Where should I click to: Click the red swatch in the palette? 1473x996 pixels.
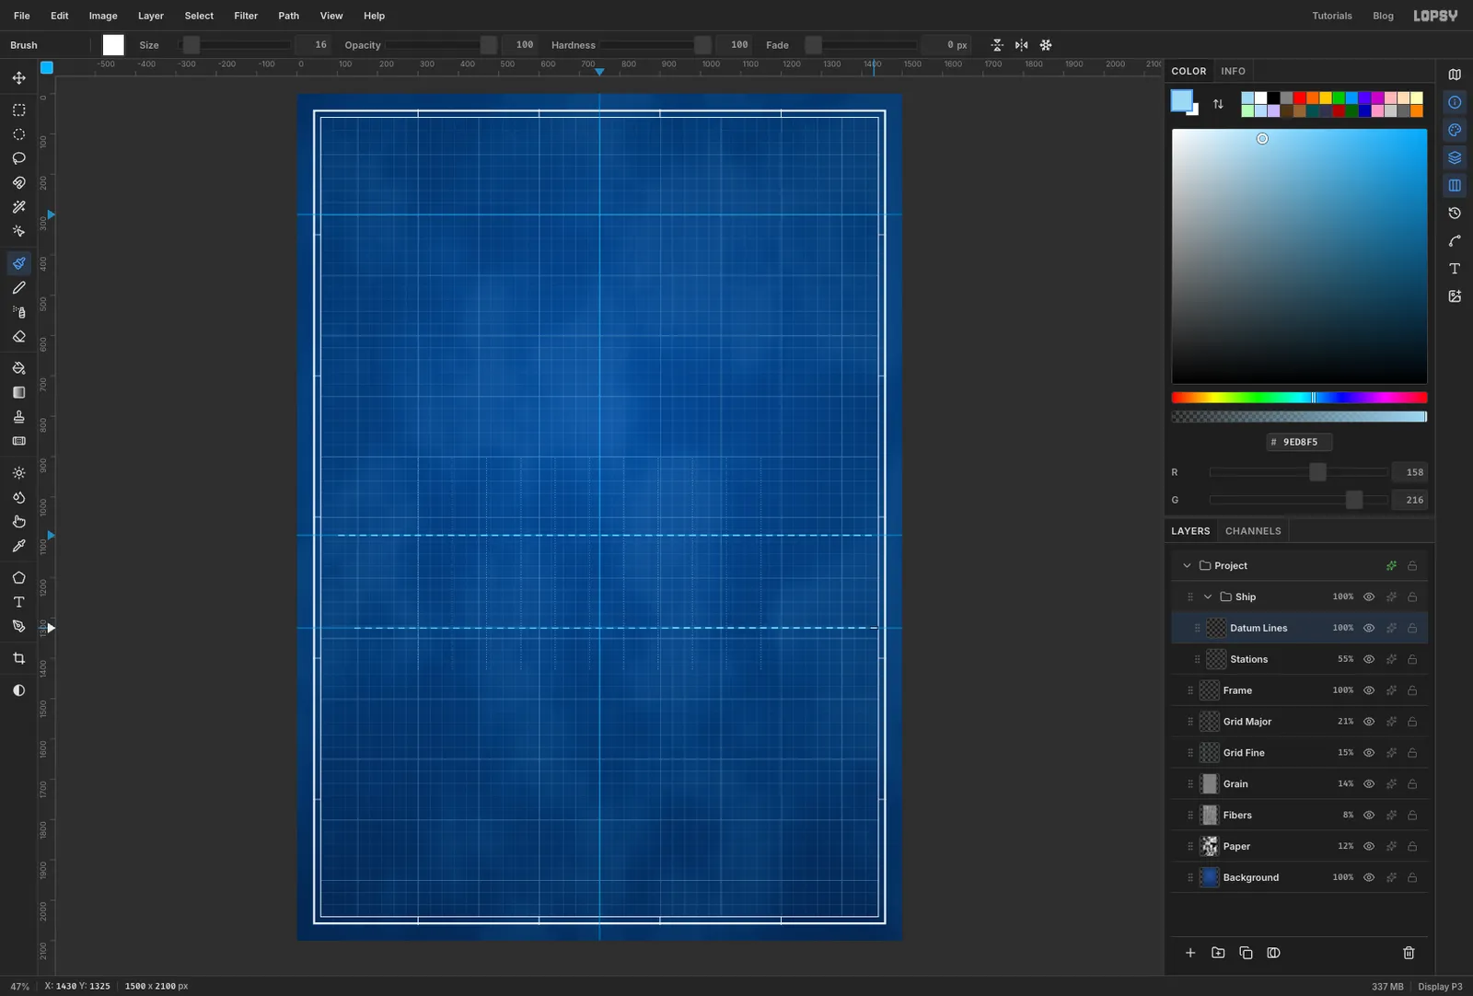[x=1300, y=98]
